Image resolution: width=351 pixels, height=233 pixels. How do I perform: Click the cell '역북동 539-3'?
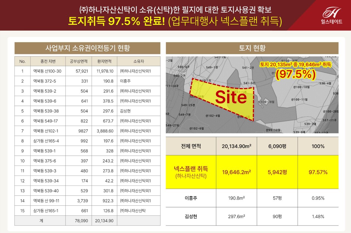pyautogui.click(x=44, y=171)
